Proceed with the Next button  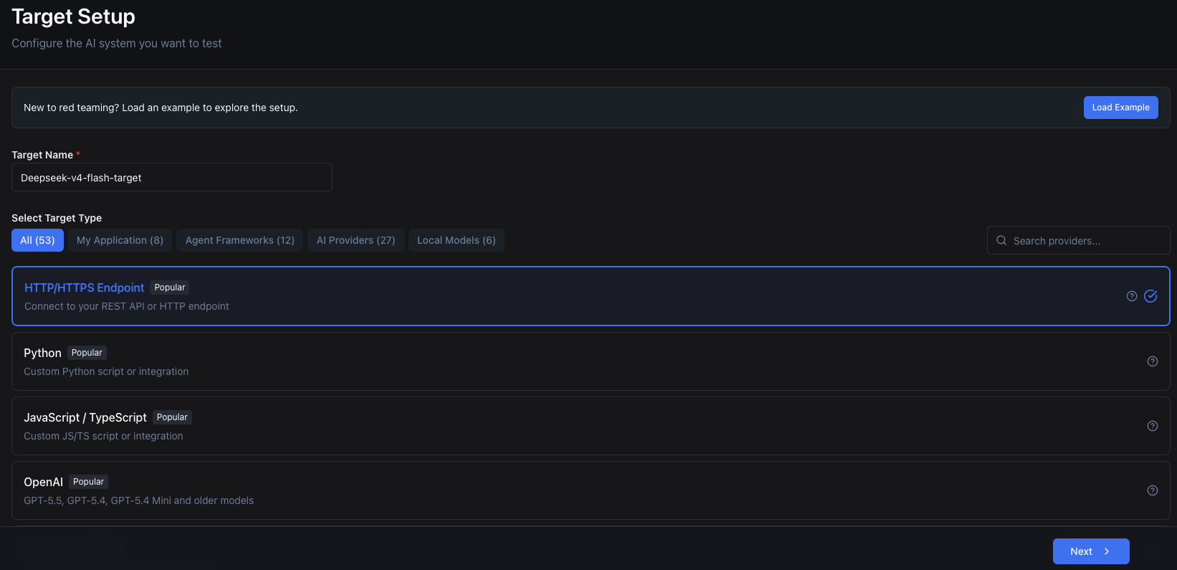coord(1091,551)
